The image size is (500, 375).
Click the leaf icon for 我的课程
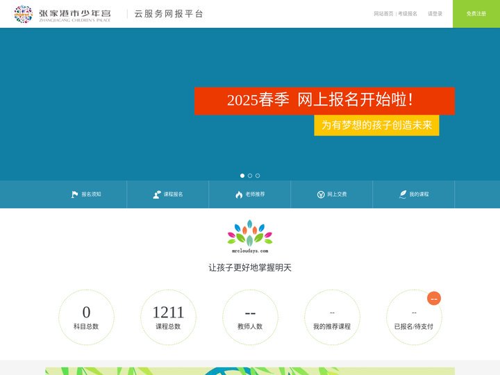(403, 194)
